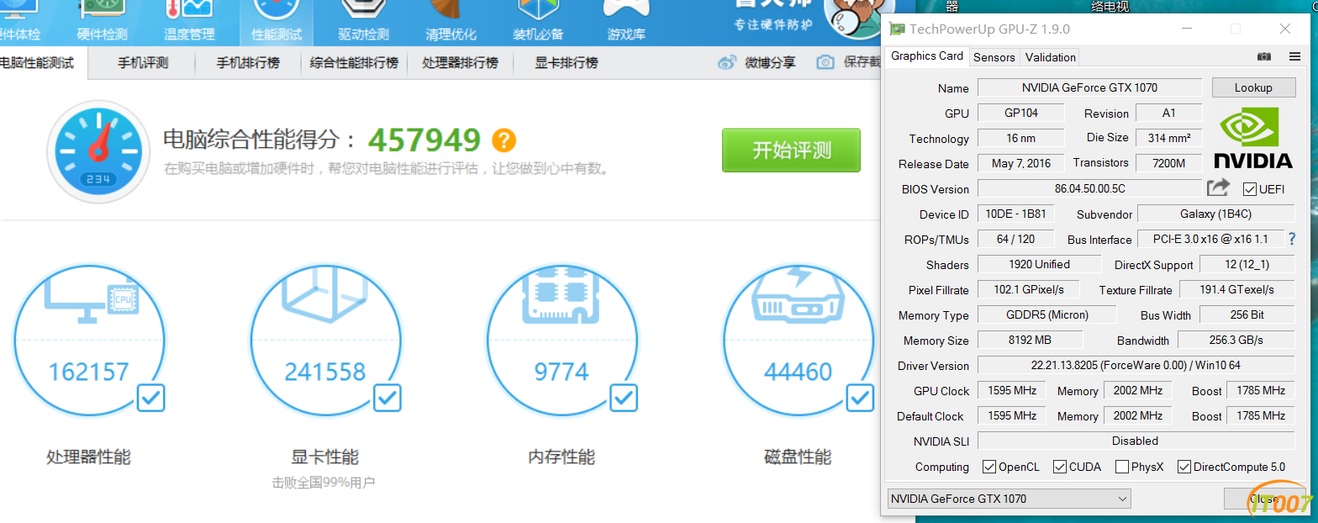Screen dimensions: 1318x523
Task: Open 硬件检测 hardware detection icon
Action: point(102,22)
